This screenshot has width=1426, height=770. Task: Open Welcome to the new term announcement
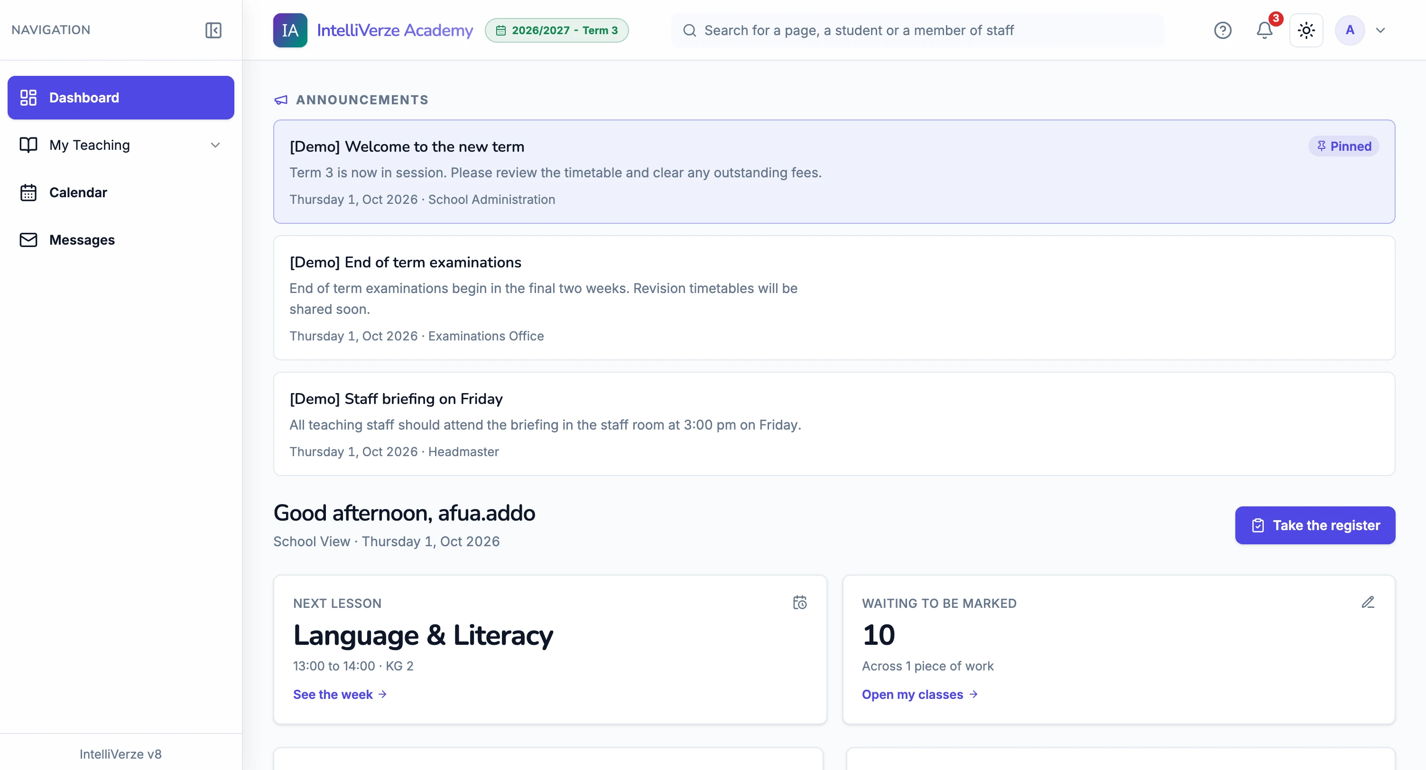[x=833, y=172]
